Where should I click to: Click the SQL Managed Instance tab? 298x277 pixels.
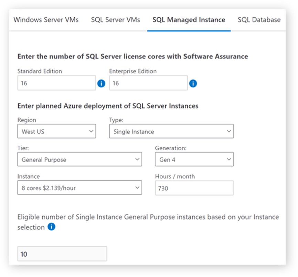tap(189, 20)
